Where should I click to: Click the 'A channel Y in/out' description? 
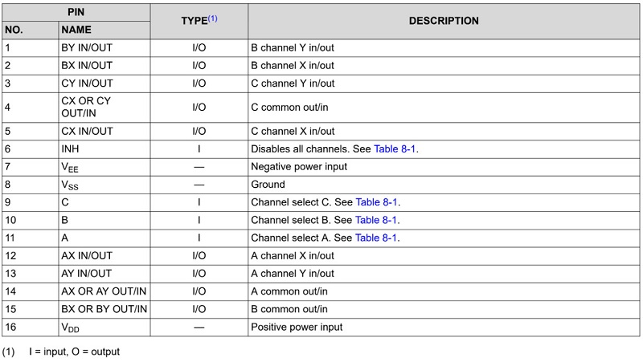(x=293, y=274)
